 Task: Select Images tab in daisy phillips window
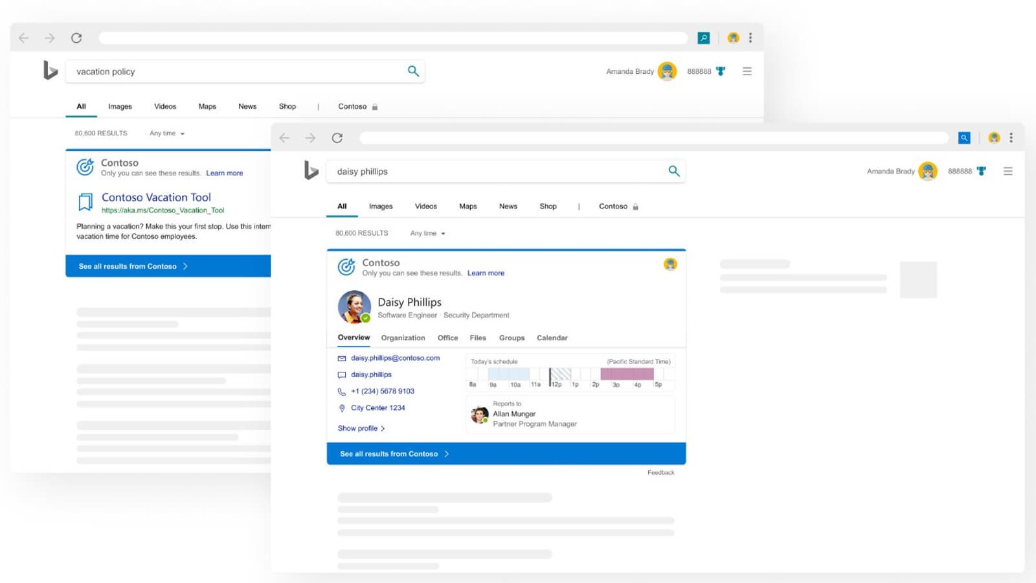click(381, 206)
